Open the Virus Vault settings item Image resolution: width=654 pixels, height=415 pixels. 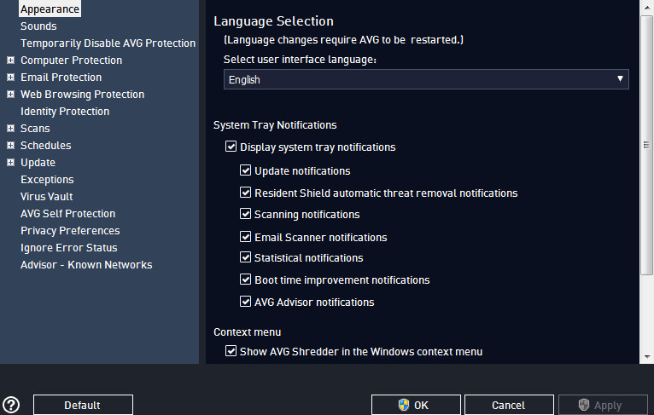47,197
